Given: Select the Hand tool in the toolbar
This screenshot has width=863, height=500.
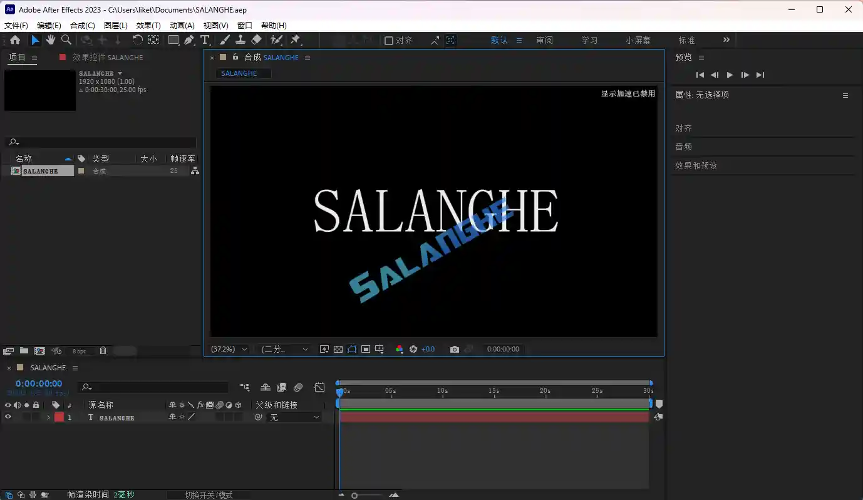Looking at the screenshot, I should coord(50,39).
